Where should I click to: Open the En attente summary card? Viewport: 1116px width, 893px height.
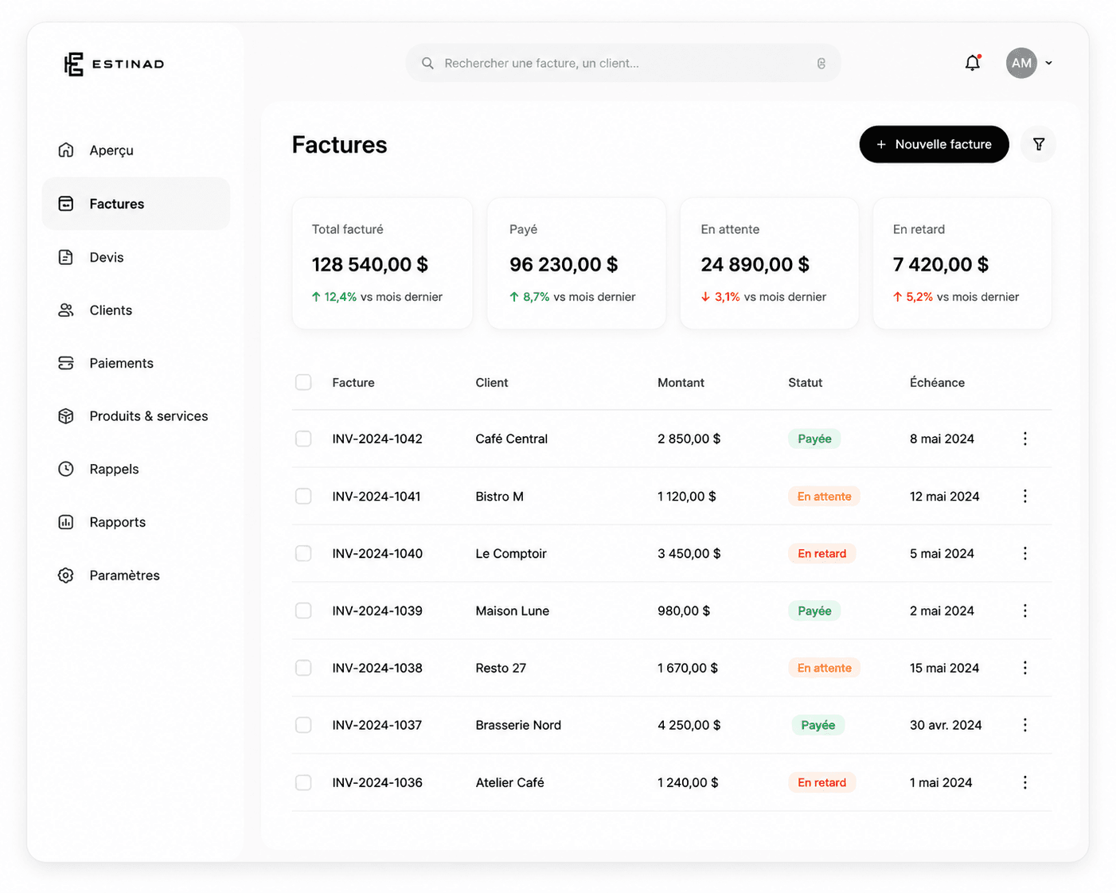click(x=769, y=263)
